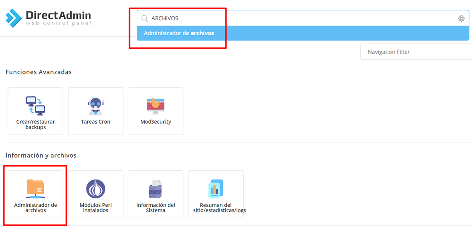Viewport: 473px width, 232px height.
Task: Click the ARCHIVOS search input field
Action: (x=303, y=18)
